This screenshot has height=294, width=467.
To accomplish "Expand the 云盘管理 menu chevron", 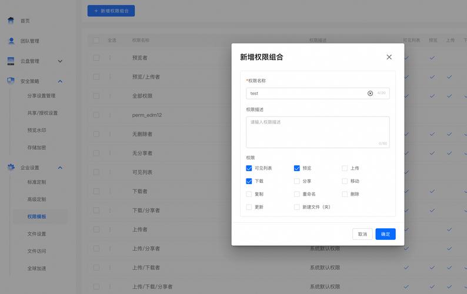I will (x=60, y=61).
